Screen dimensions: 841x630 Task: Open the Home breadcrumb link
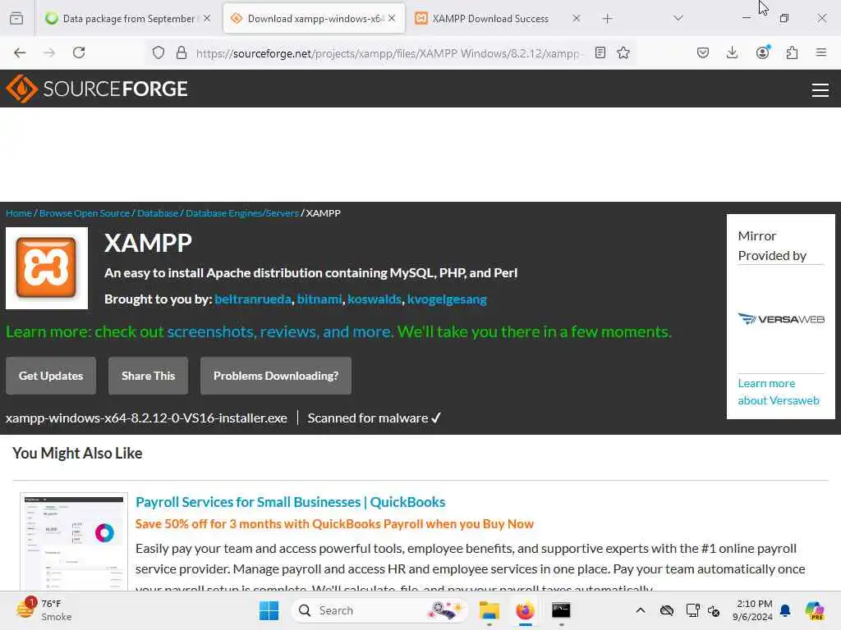point(19,213)
